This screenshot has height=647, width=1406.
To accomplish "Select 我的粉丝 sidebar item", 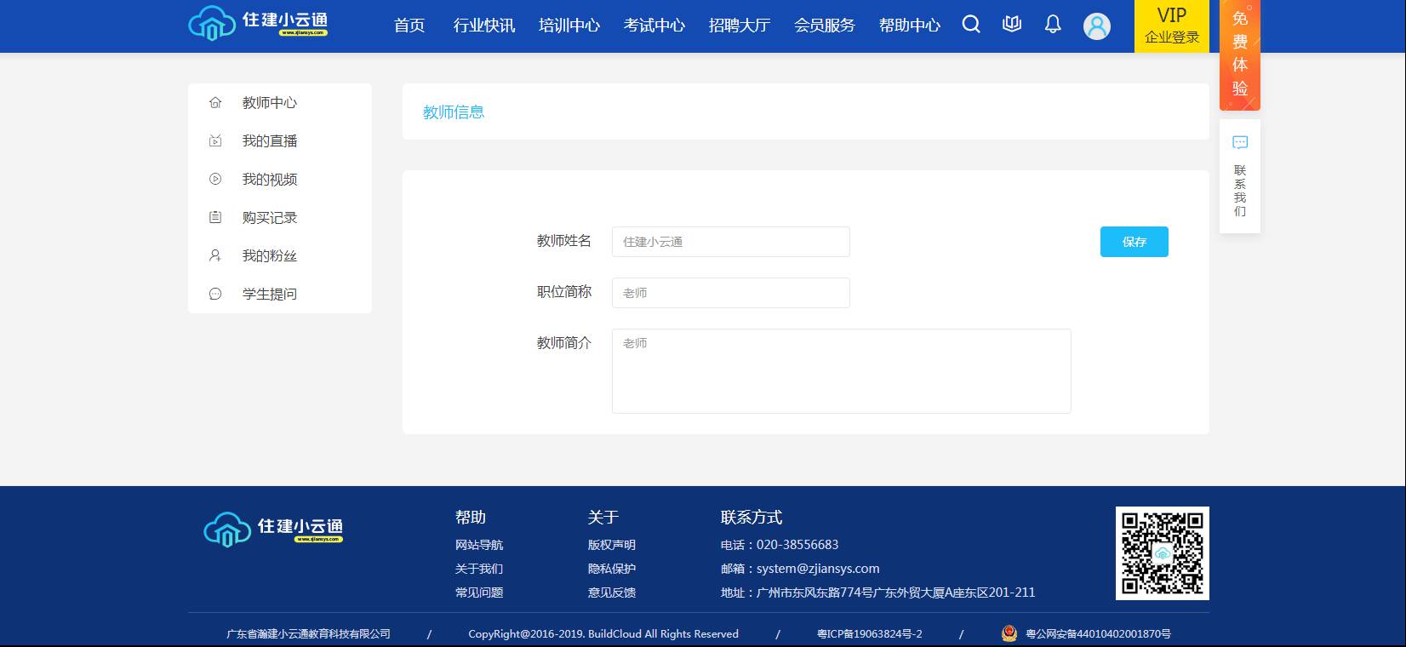I will click(x=269, y=256).
